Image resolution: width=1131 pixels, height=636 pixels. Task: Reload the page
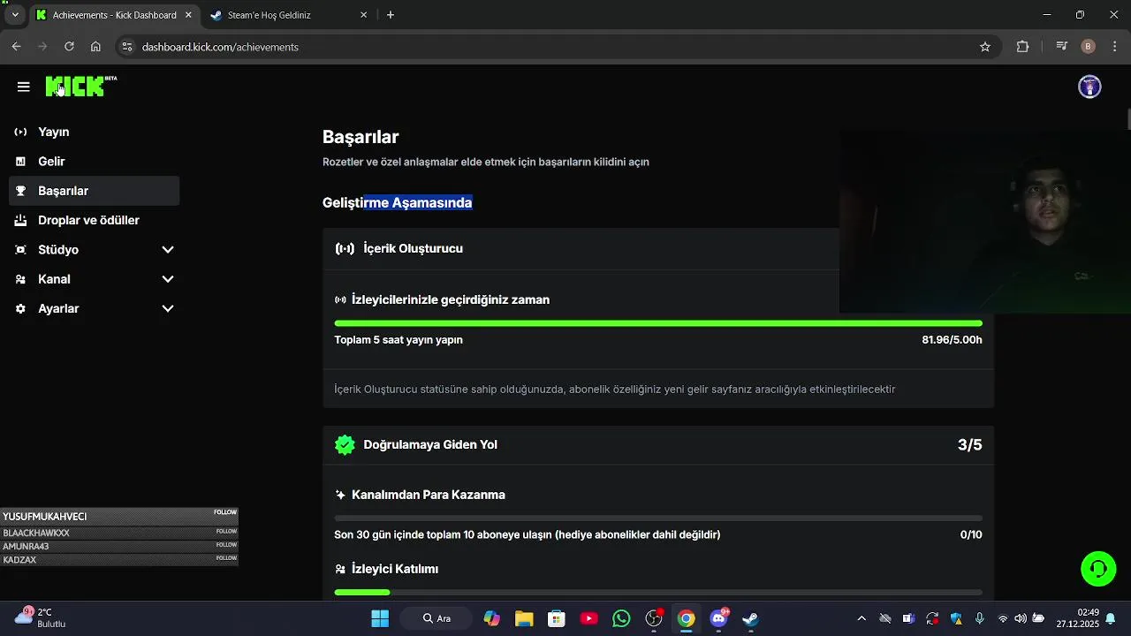pos(69,47)
